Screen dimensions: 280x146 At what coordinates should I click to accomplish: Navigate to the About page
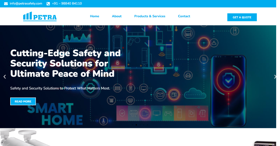[x=117, y=16]
